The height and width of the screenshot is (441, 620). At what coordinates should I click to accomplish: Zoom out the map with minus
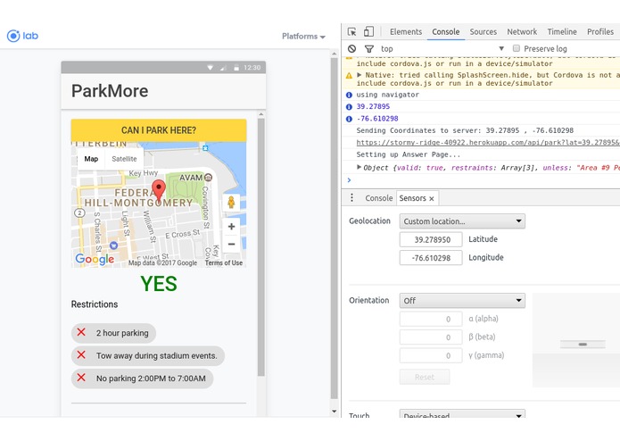(x=231, y=244)
